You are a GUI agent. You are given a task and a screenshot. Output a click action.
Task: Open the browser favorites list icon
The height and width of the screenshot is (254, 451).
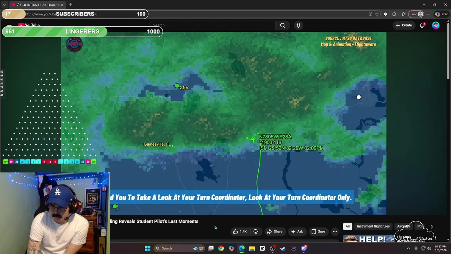(403, 14)
